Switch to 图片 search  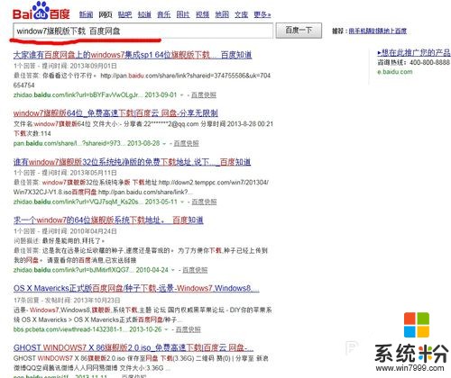pos(183,14)
